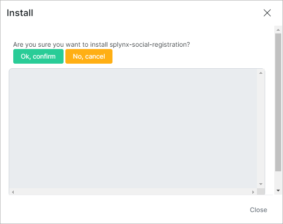
Task: Click the dialog body scrollbar up arrow
Action: [278, 29]
